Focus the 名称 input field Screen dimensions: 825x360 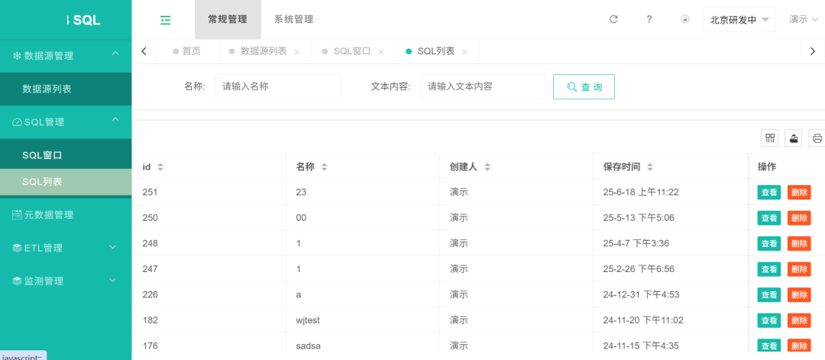[278, 87]
